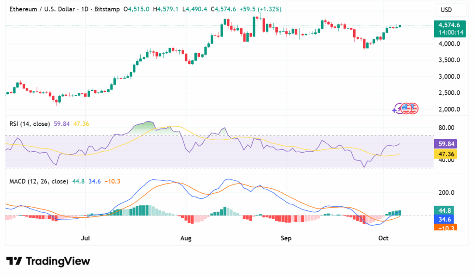Click the Aug label on time axis
474x277 pixels.
pyautogui.click(x=186, y=238)
